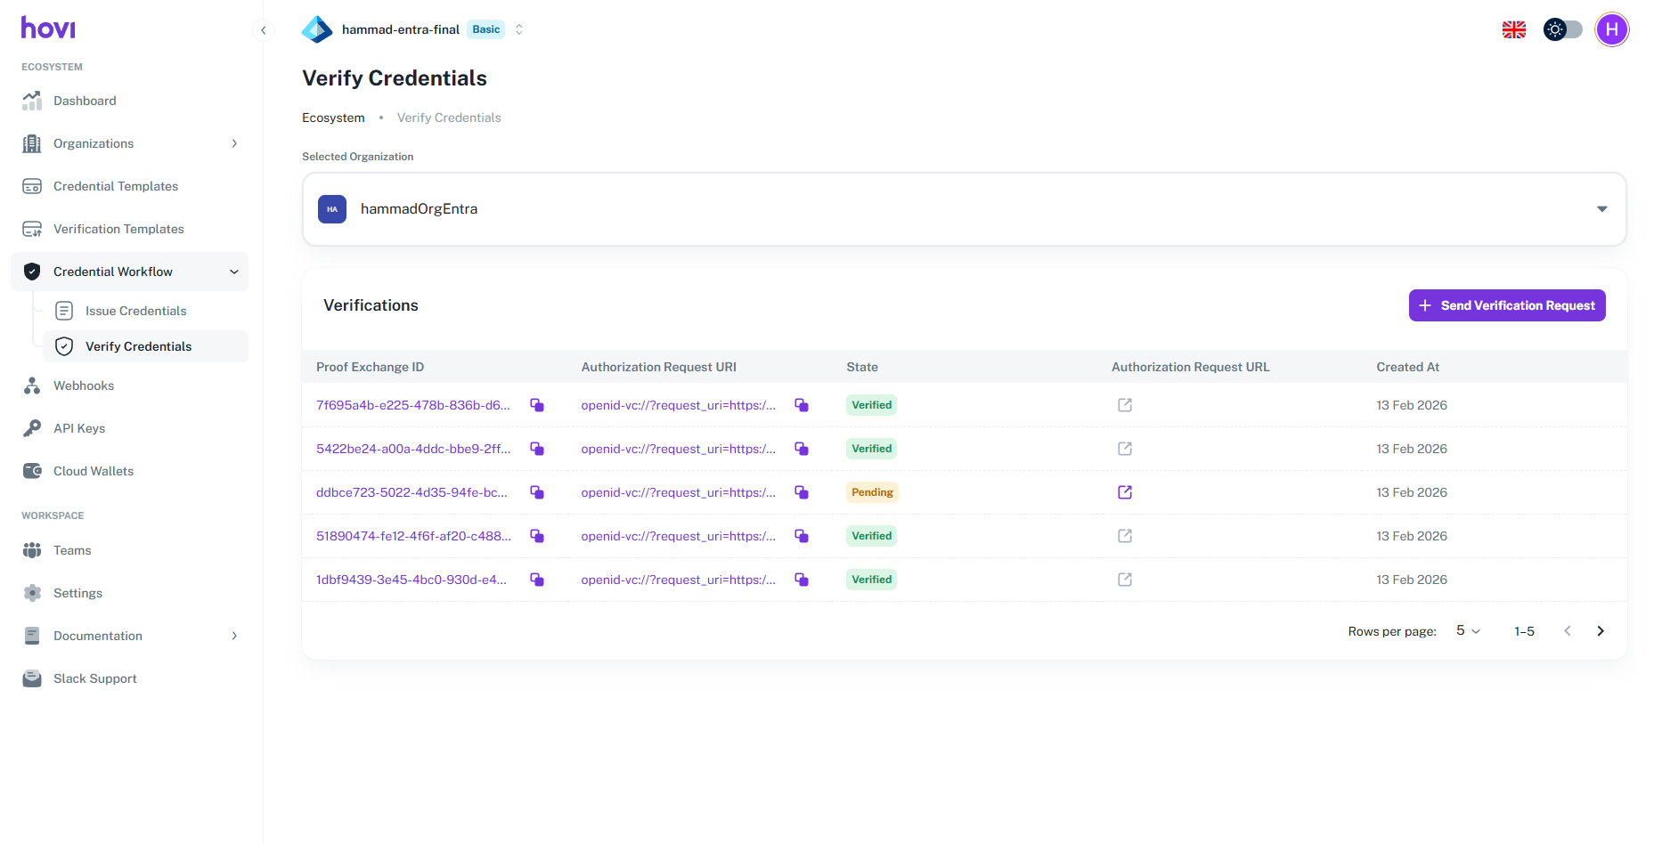Open Issue Credentials page
Viewport: 1662px width, 844px height.
click(x=135, y=311)
